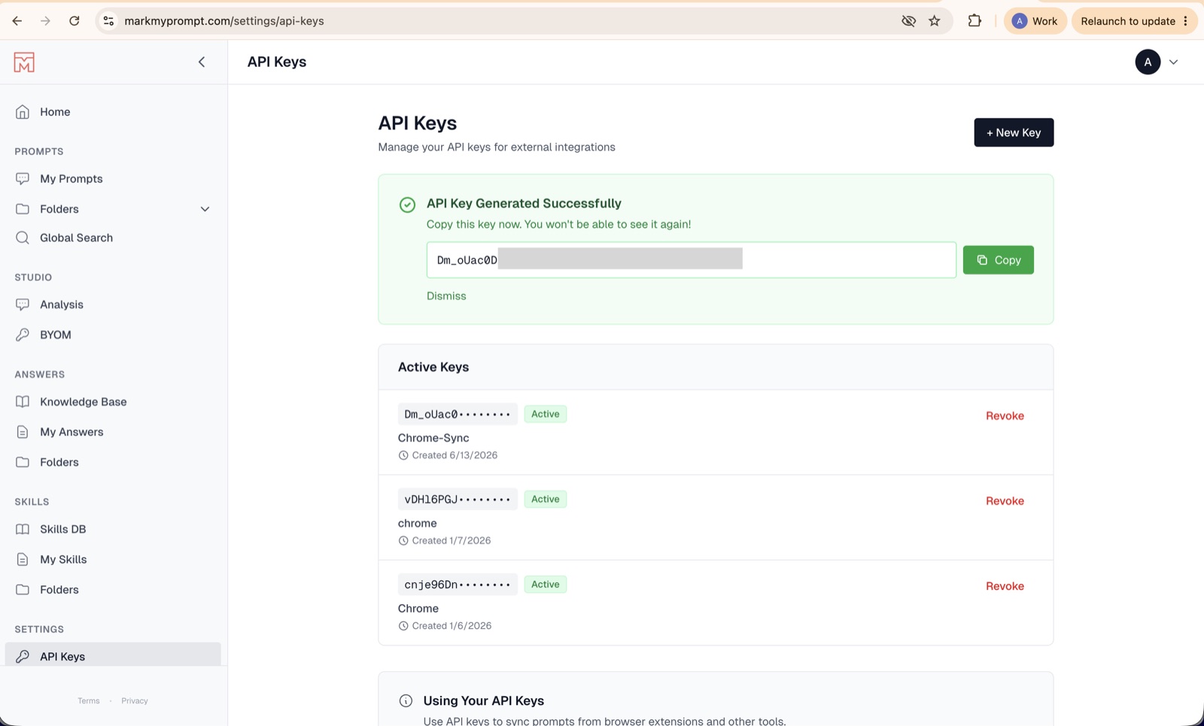Click Active badge on Chrome-Sync key
This screenshot has width=1204, height=726.
pos(546,414)
